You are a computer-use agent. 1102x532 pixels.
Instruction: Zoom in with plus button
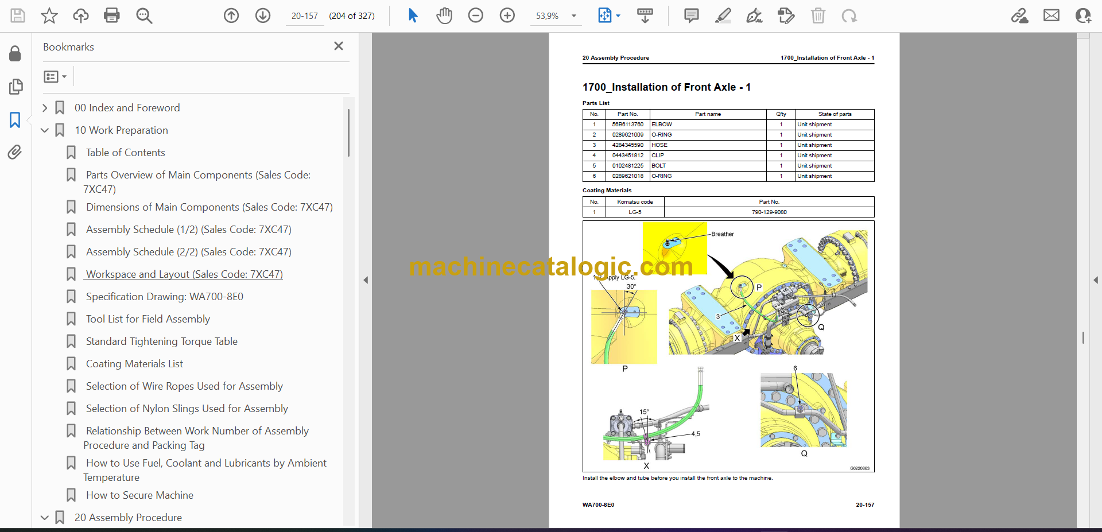[507, 15]
